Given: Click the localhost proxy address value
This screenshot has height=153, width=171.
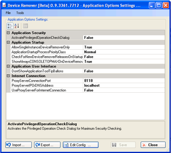Looking at the screenshot, I should 124,85.
